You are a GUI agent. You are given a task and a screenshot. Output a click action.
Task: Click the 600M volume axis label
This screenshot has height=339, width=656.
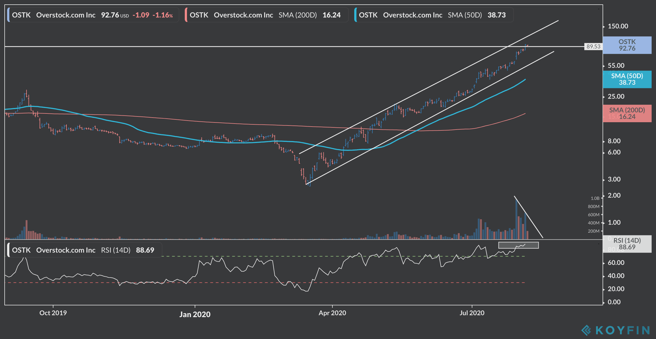point(593,215)
